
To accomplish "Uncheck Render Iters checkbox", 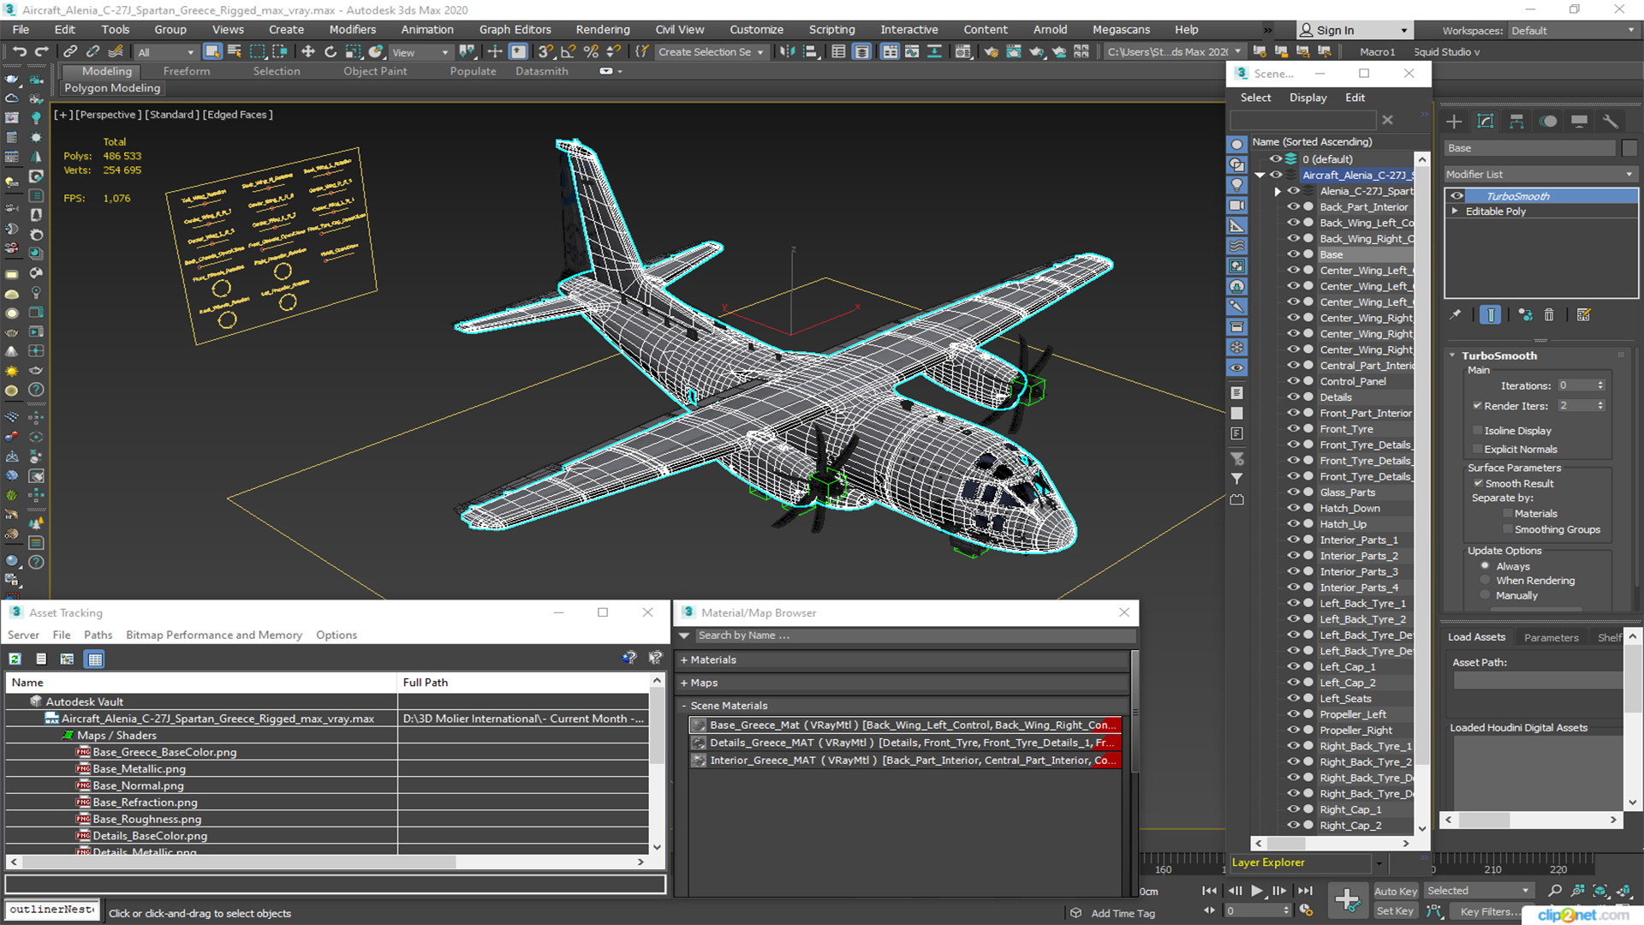I will [1477, 406].
